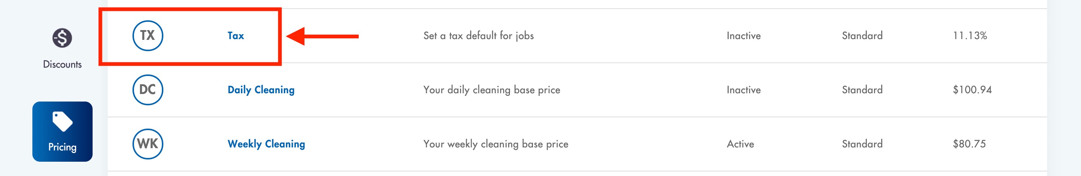Click the DC circle icon

[148, 90]
